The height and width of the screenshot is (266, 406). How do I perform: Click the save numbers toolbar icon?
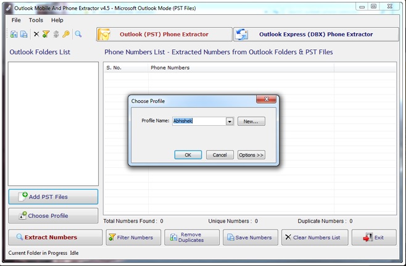(23, 34)
